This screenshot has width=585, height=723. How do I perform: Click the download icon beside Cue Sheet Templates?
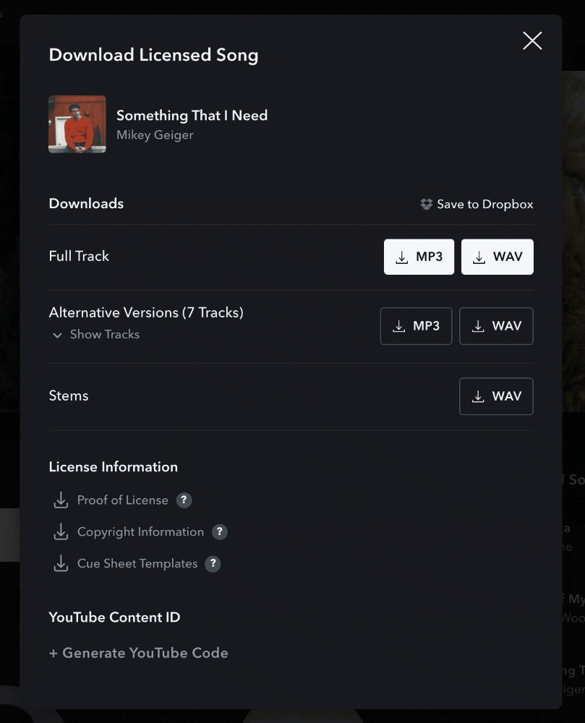(61, 563)
